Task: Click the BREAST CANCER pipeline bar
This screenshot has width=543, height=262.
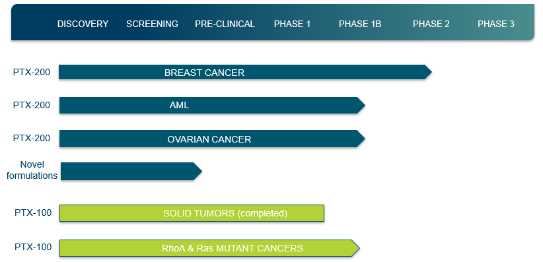Action: pyautogui.click(x=245, y=72)
